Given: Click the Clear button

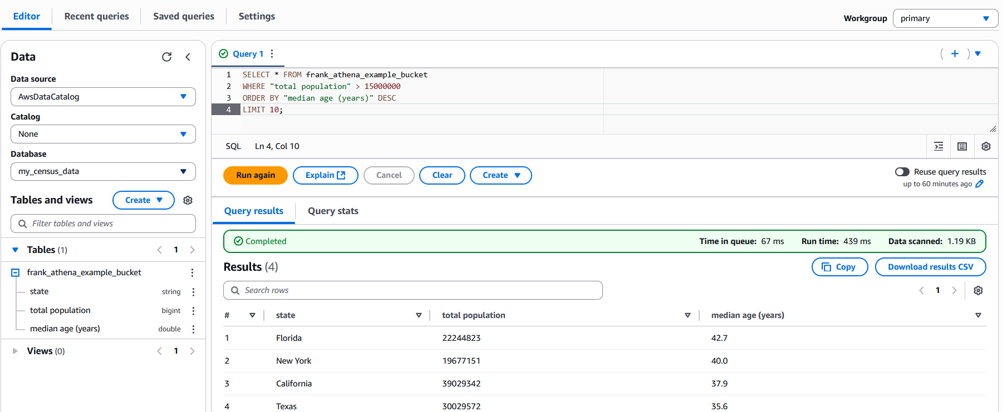Looking at the screenshot, I should (x=442, y=175).
